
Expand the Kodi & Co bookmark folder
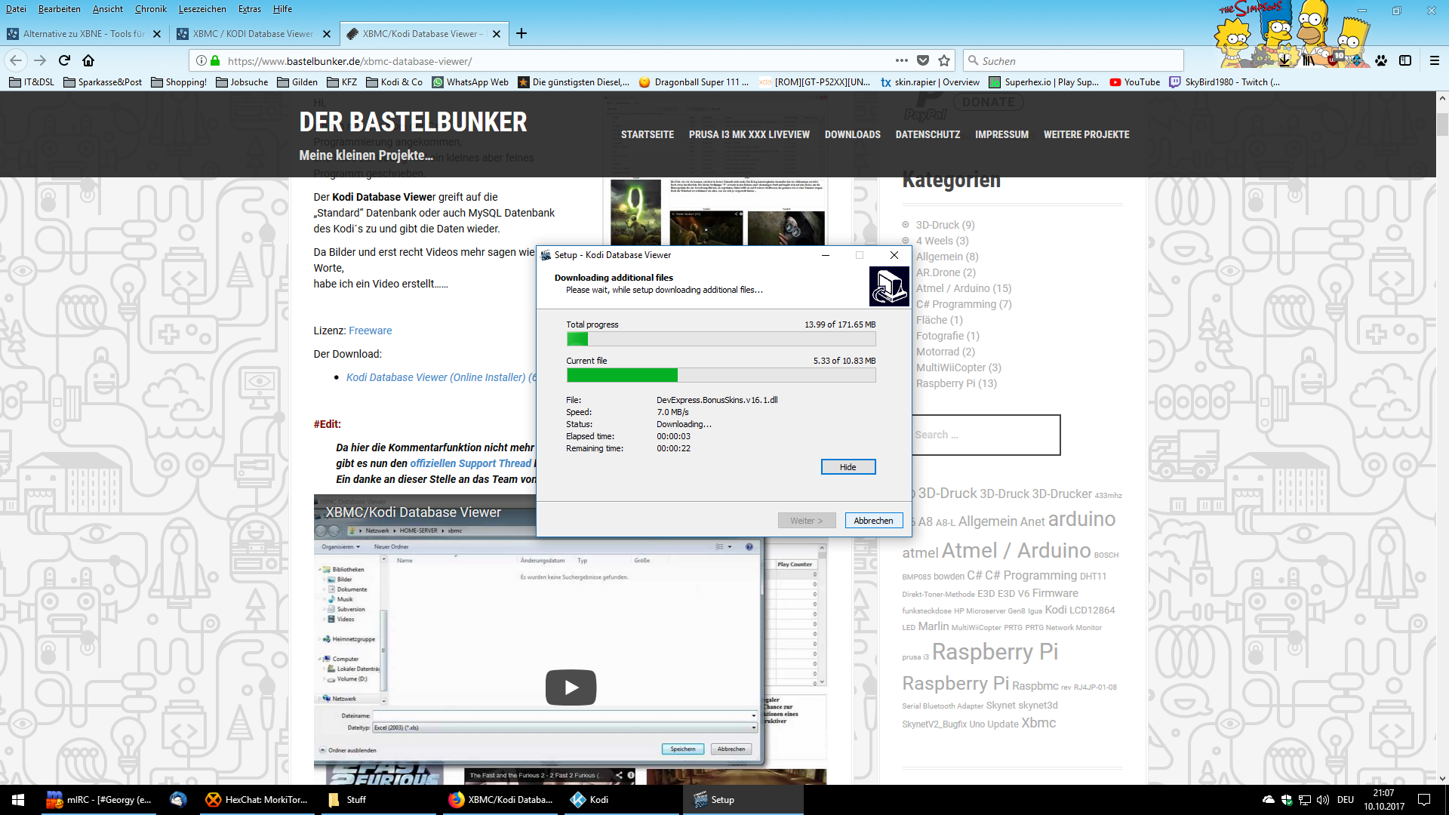click(394, 82)
